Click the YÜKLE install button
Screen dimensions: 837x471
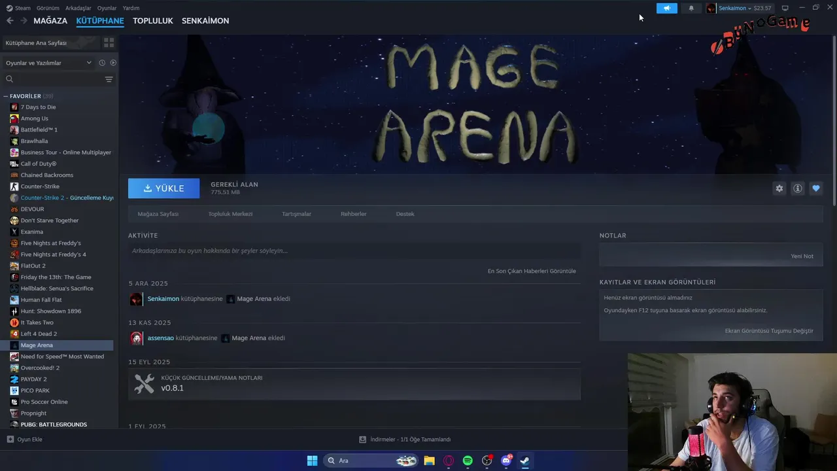(164, 188)
